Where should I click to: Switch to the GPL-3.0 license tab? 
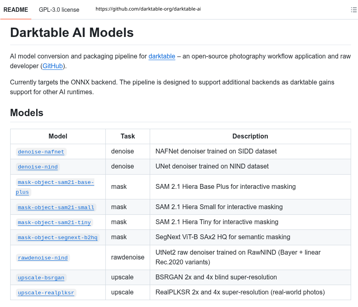click(x=59, y=10)
